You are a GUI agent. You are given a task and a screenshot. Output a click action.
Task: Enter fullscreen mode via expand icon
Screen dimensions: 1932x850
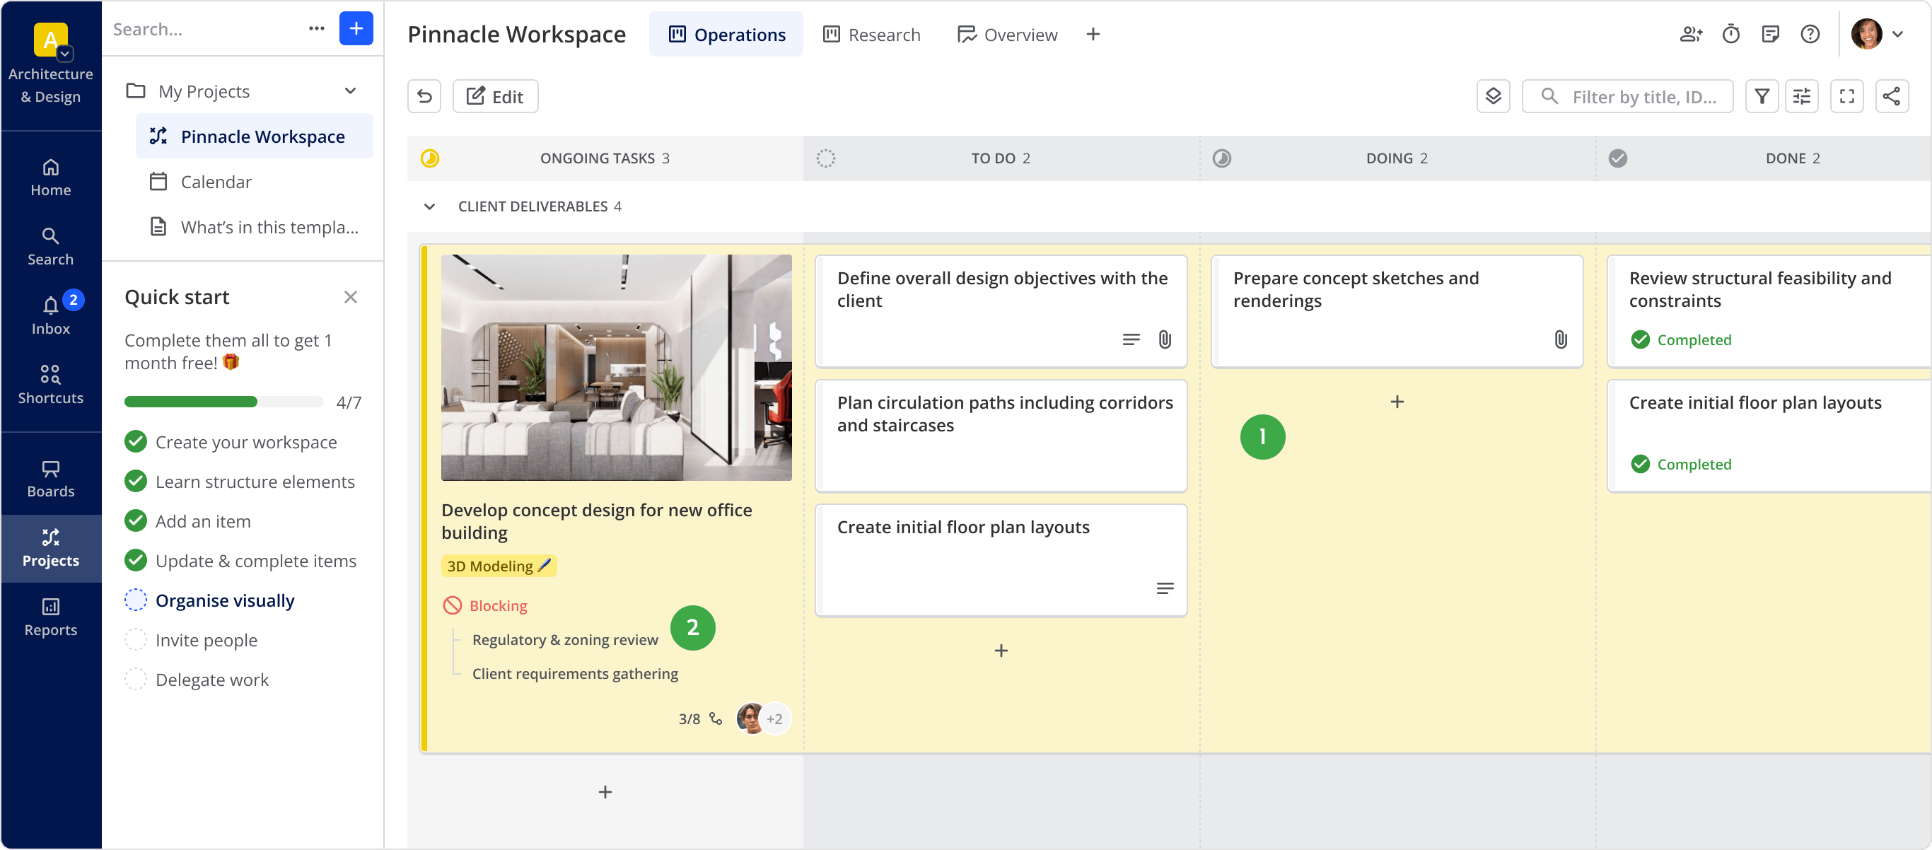click(x=1846, y=96)
